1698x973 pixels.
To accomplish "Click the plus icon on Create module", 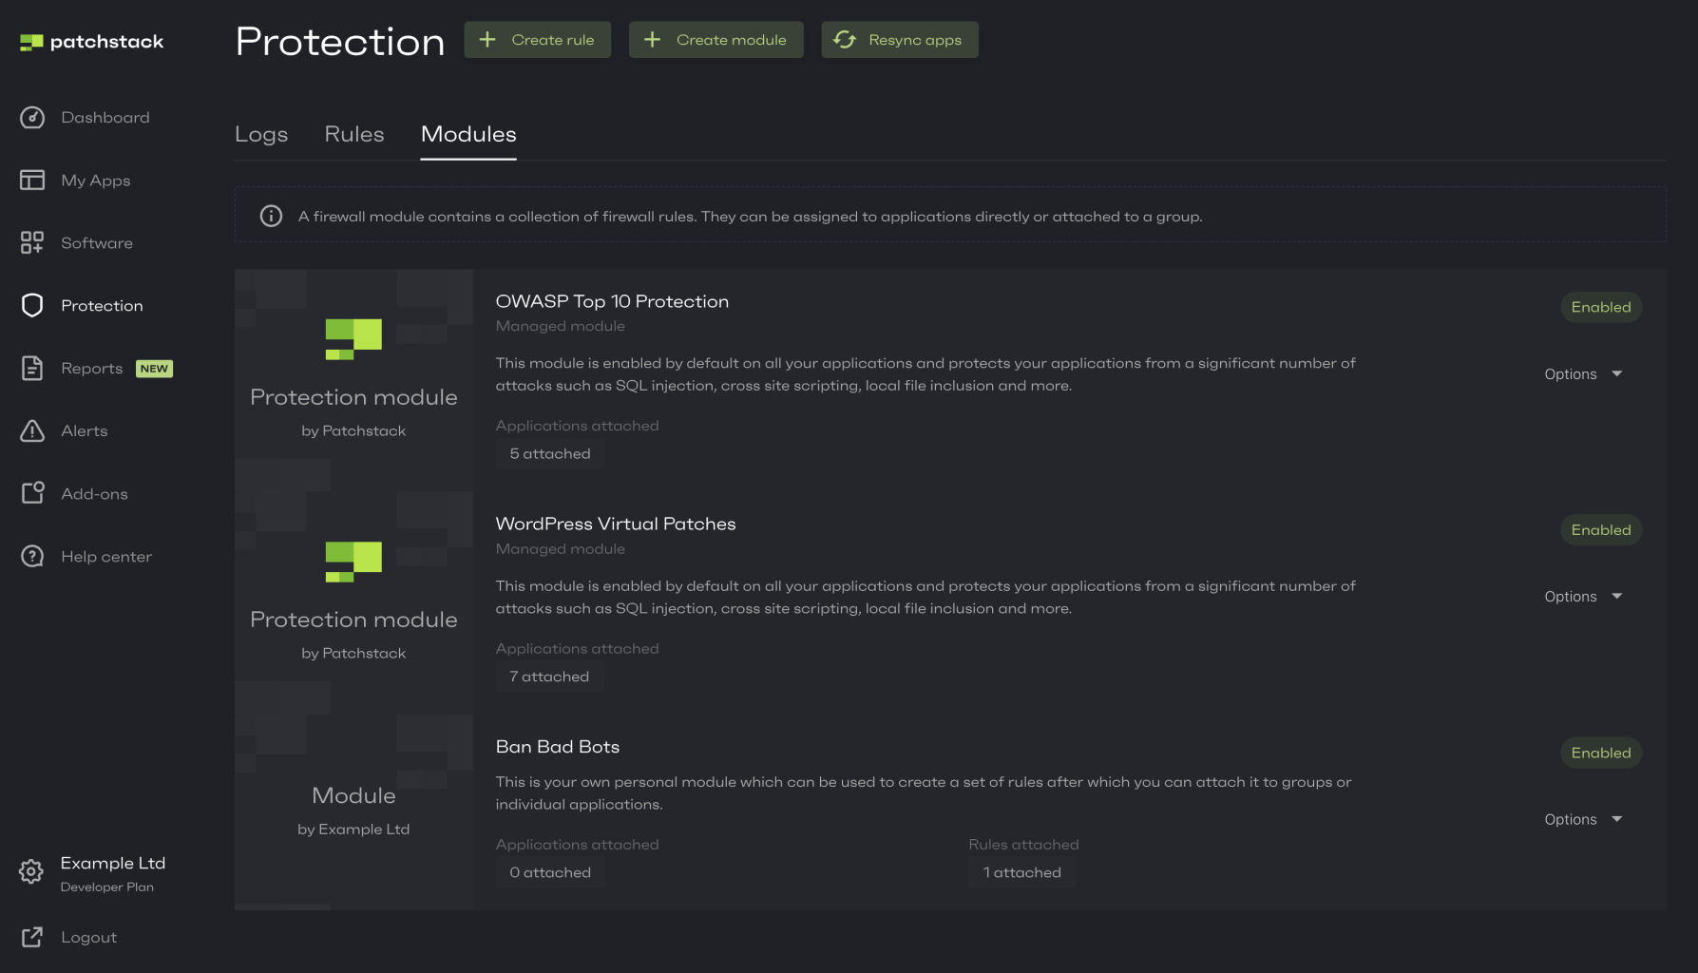I will pos(652,40).
